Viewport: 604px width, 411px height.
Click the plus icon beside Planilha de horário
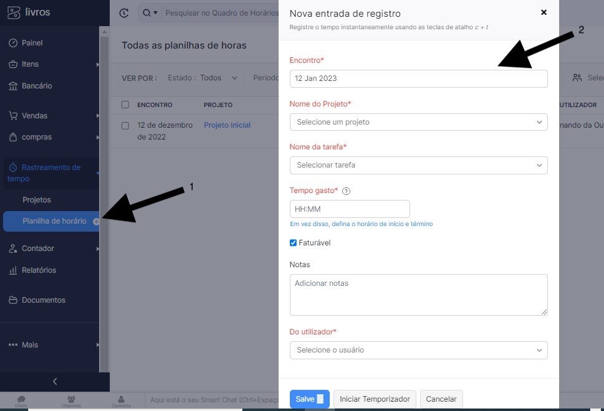point(96,221)
